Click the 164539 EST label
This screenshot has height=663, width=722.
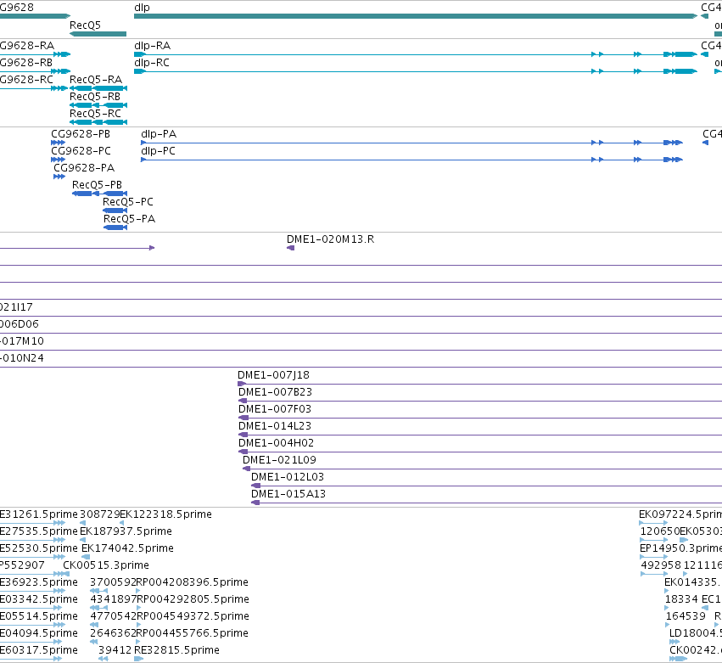686,616
